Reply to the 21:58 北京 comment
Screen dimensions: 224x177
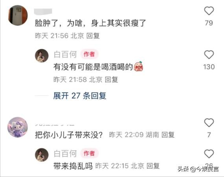(x=112, y=80)
